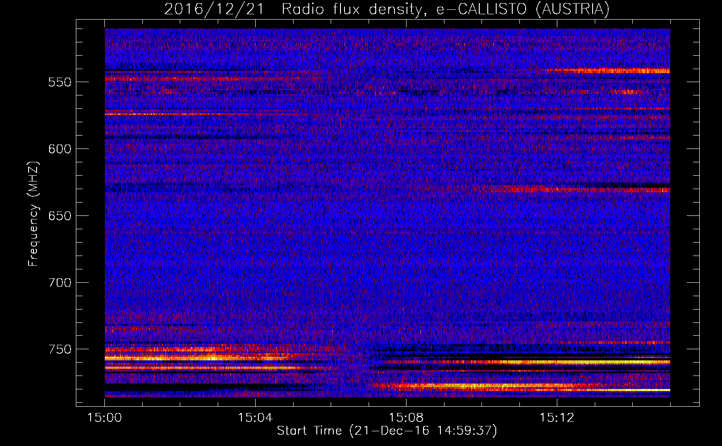Image resolution: width=722 pixels, height=446 pixels.
Task: Click the 15:04 time tick label
Action: tap(255, 418)
